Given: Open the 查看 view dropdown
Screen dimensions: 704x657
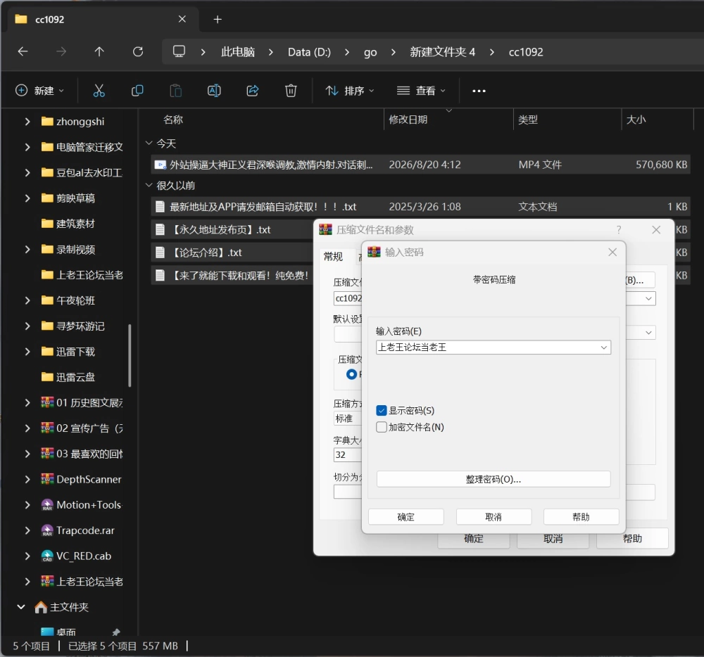Looking at the screenshot, I should (x=421, y=91).
